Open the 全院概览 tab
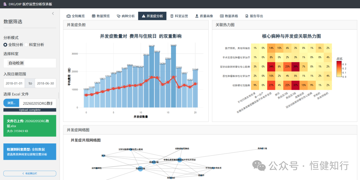This screenshot has width=360, height=180. tap(76, 16)
